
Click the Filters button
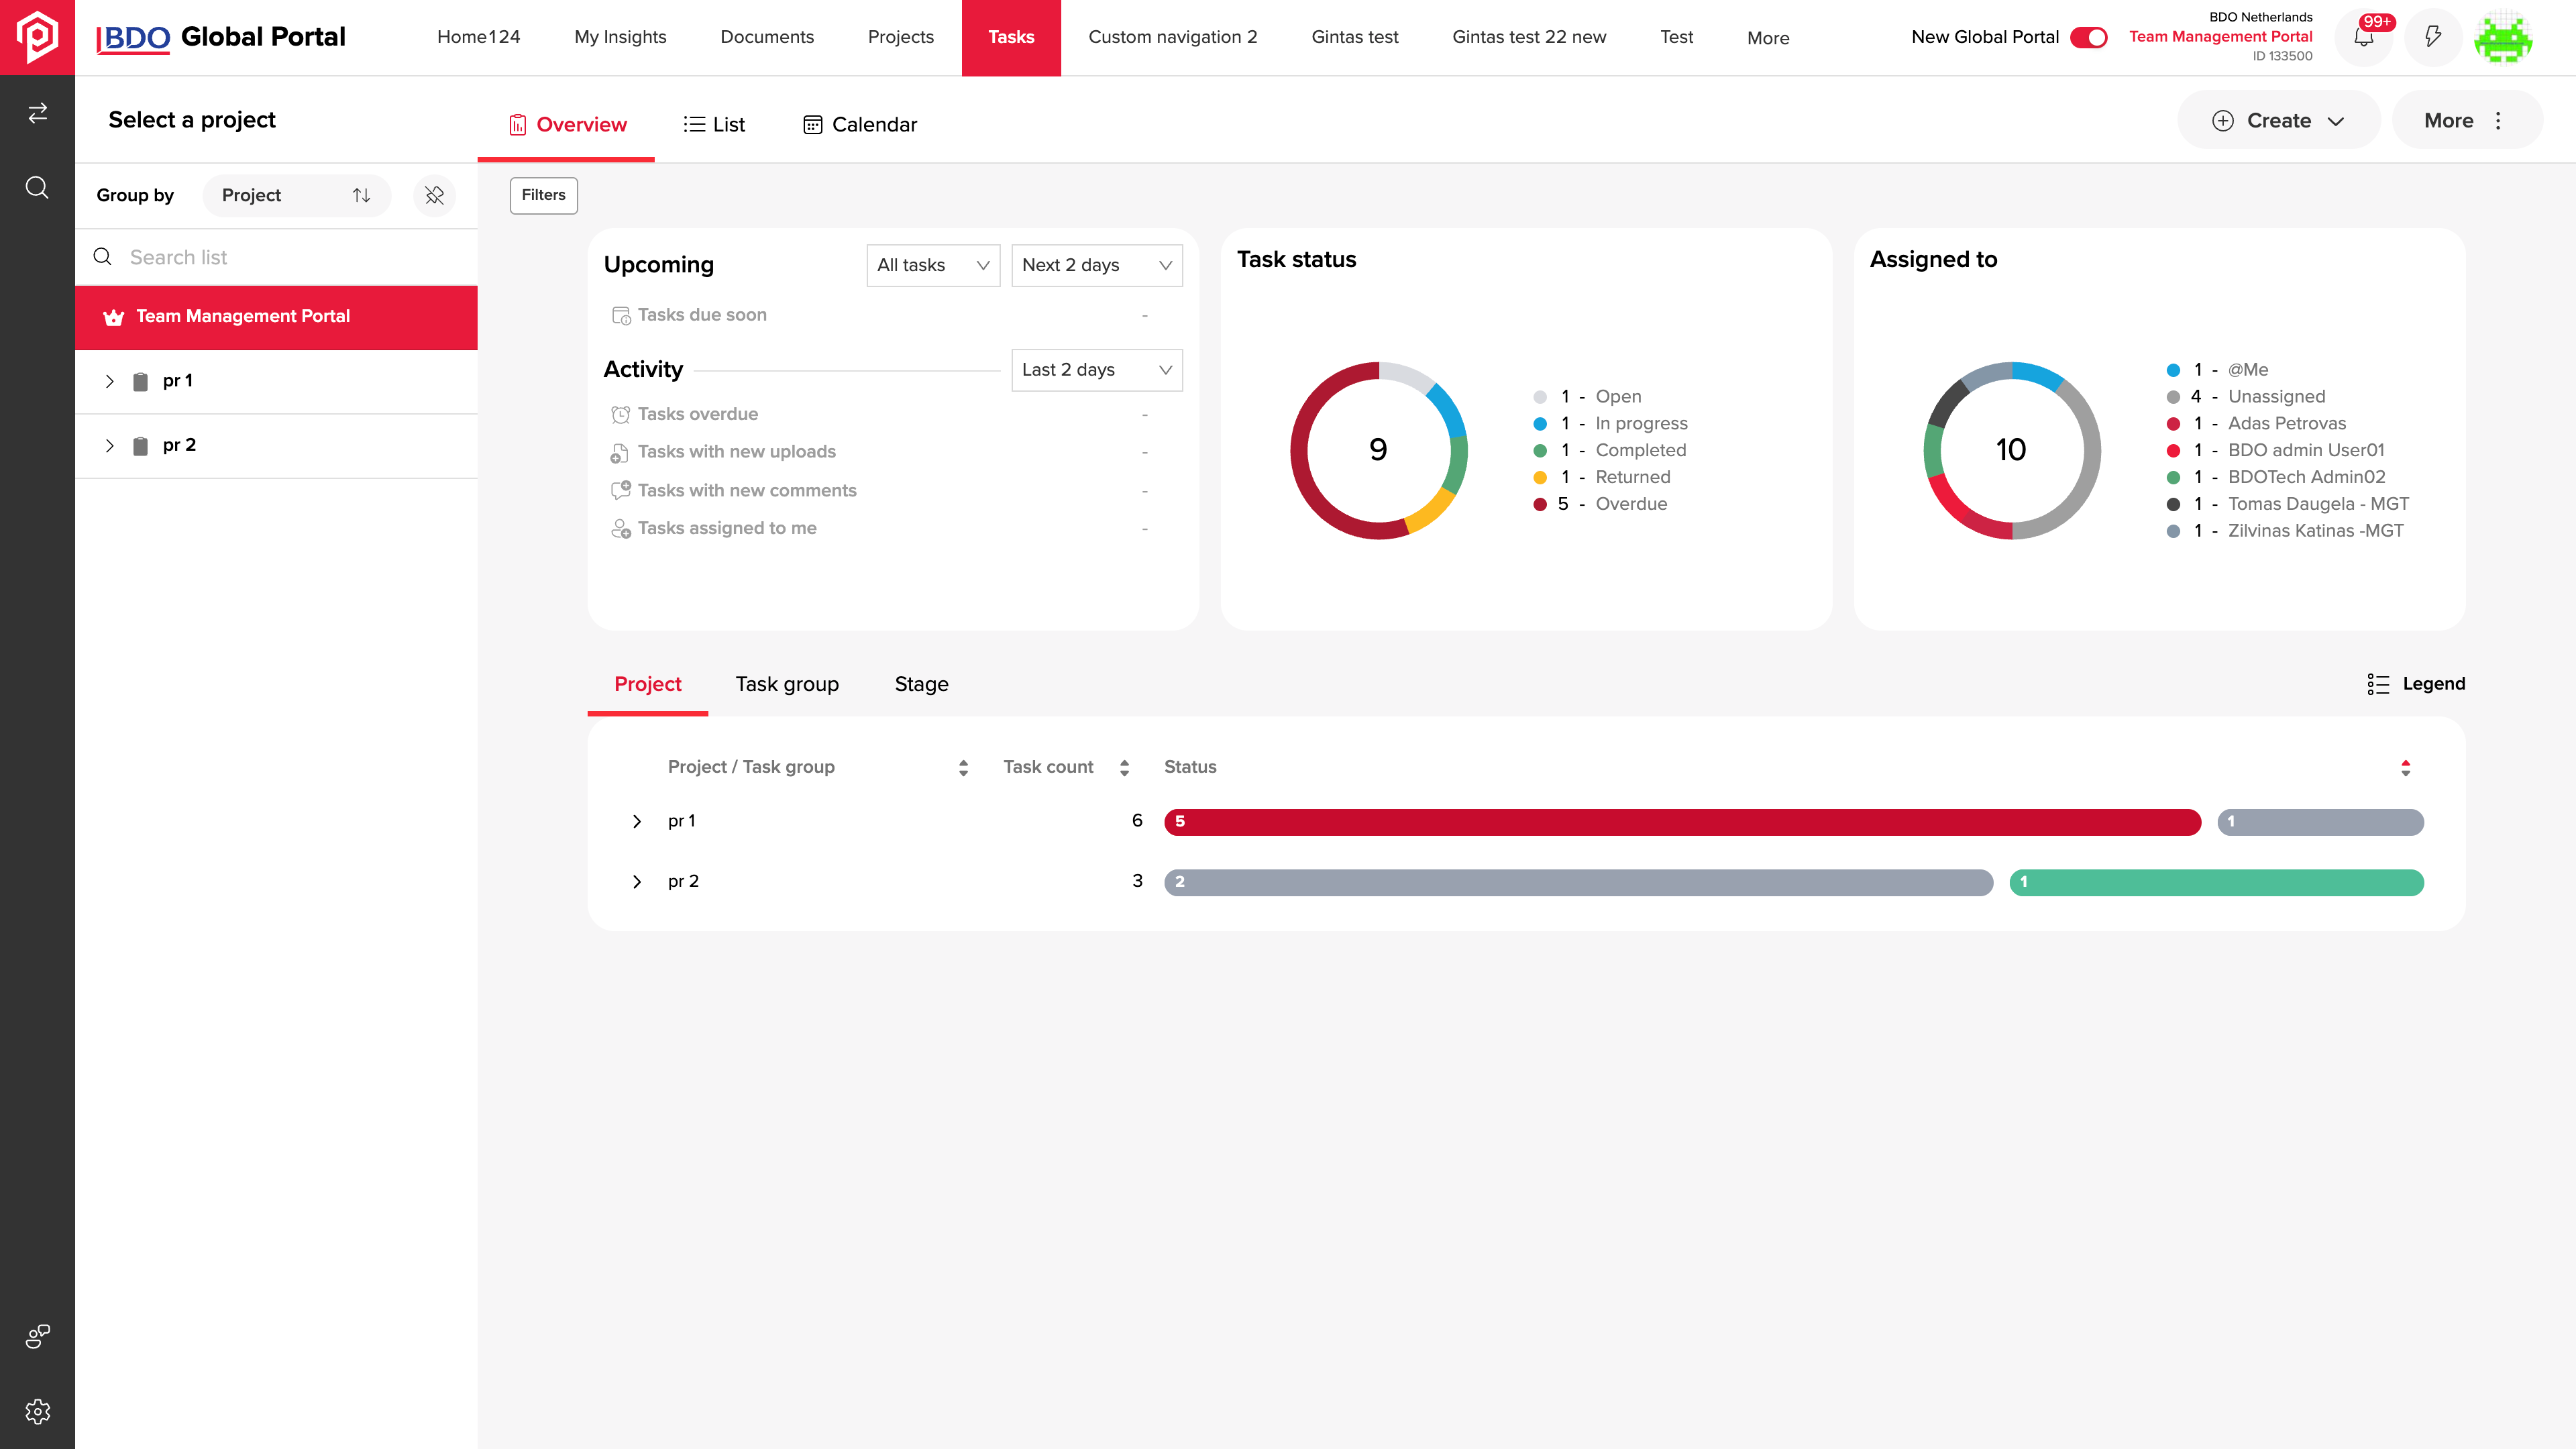[543, 195]
